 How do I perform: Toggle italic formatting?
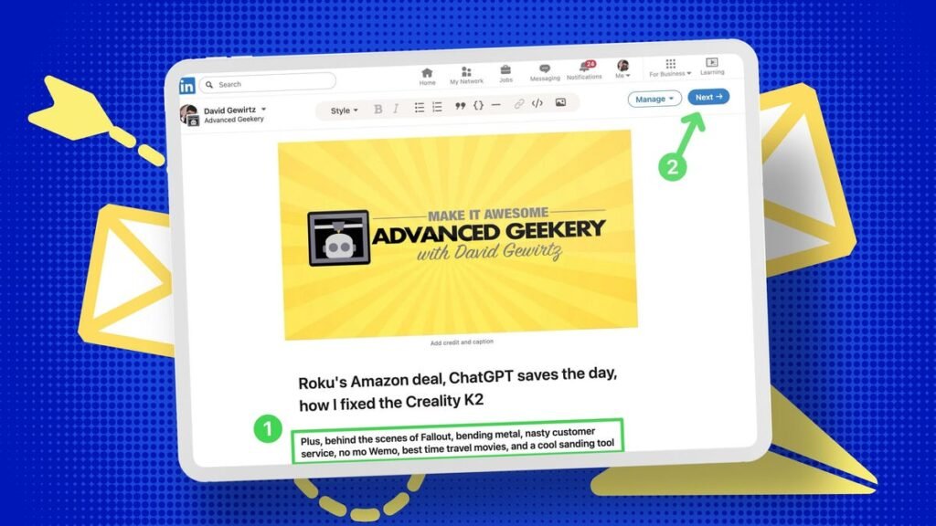coord(396,107)
